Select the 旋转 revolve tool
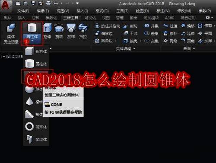The image size is (216, 163). coord(59,31)
